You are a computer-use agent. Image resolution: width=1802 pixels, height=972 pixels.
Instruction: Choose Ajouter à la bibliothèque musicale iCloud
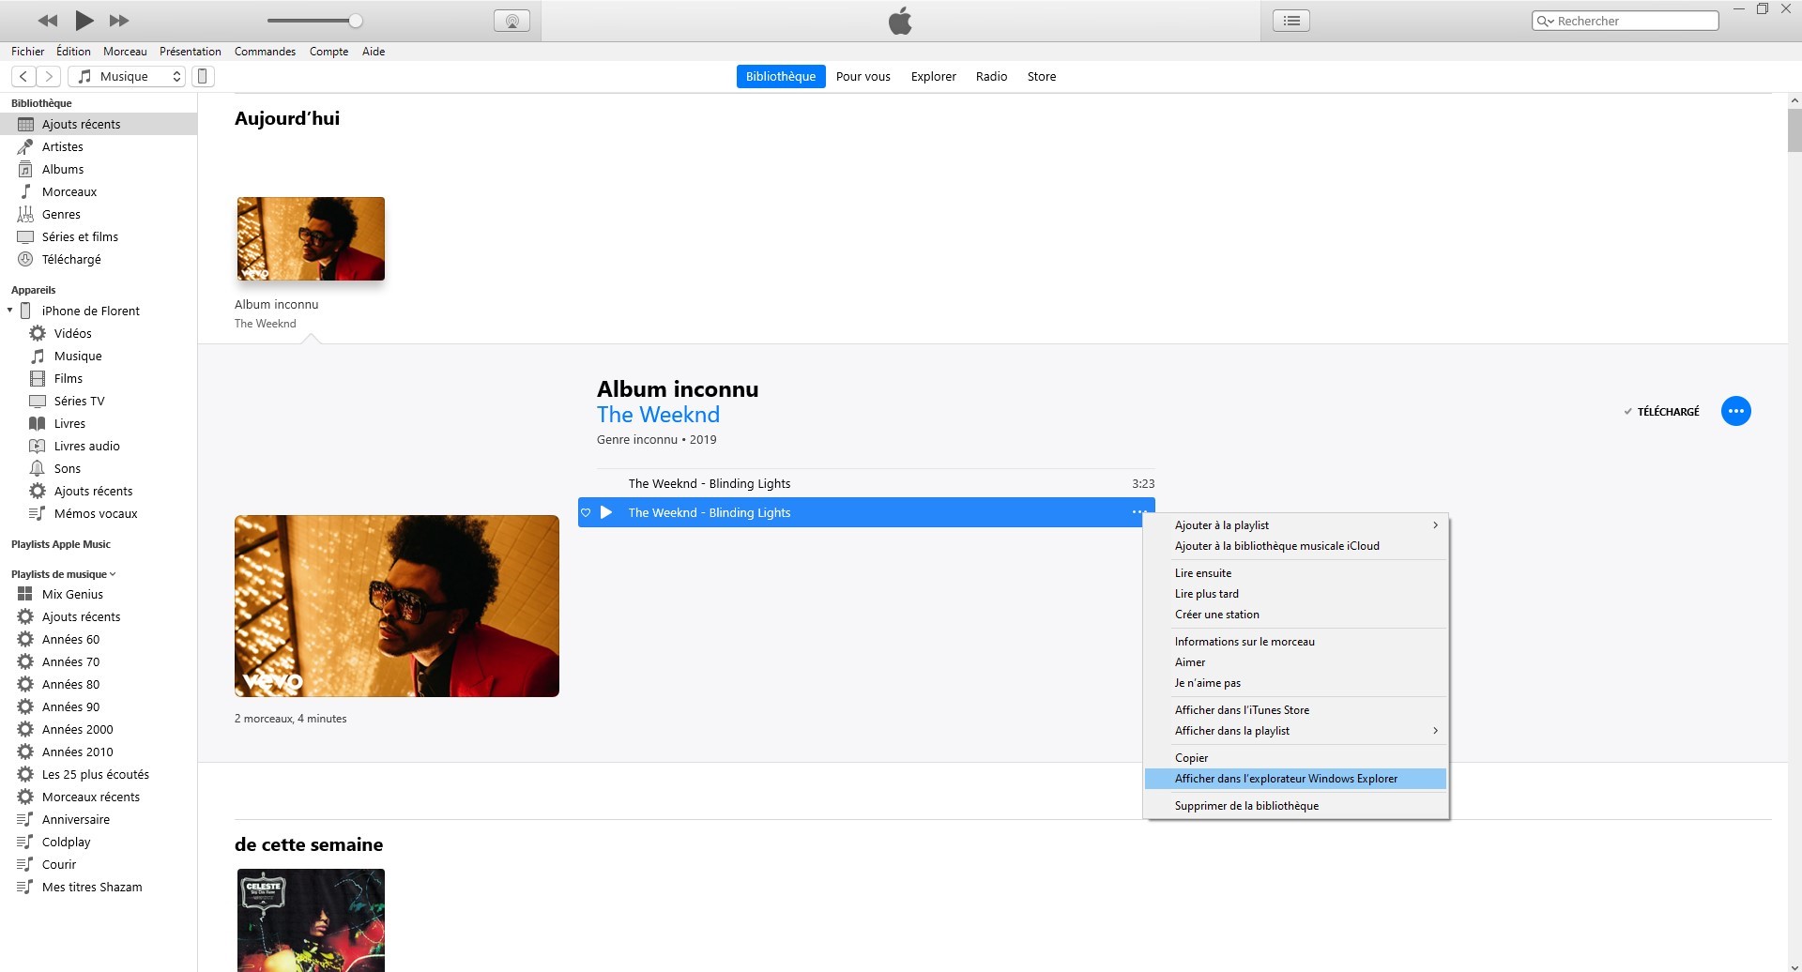coord(1296,546)
